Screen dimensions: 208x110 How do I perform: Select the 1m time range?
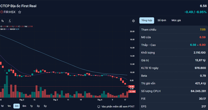pyautogui.click(x=9, y=106)
